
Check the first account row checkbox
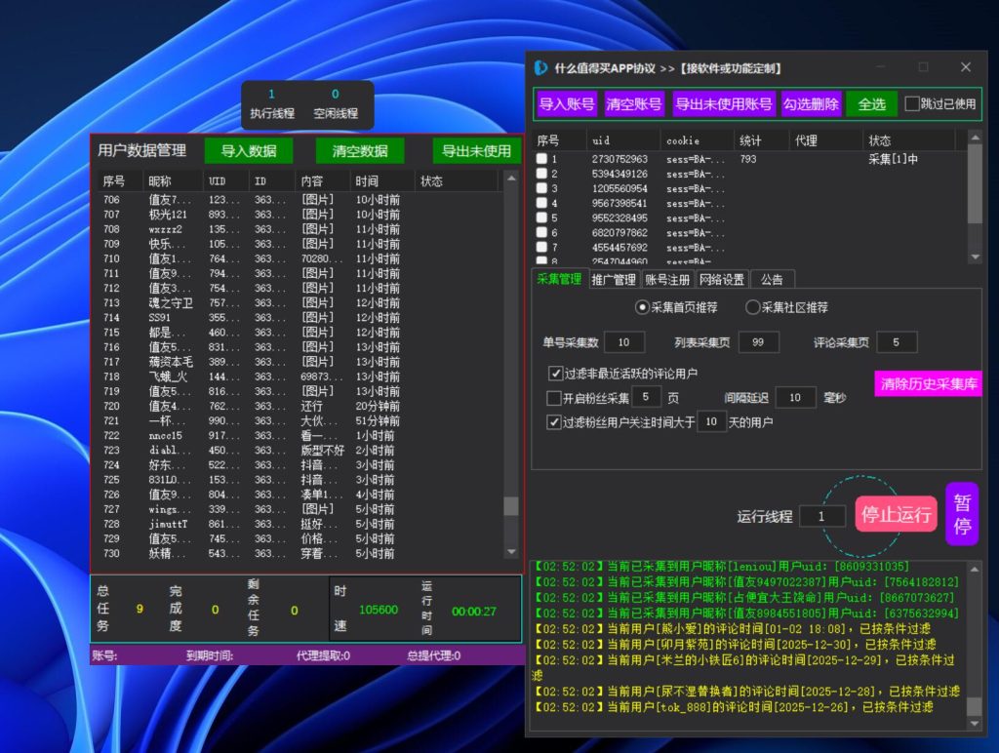coord(543,158)
